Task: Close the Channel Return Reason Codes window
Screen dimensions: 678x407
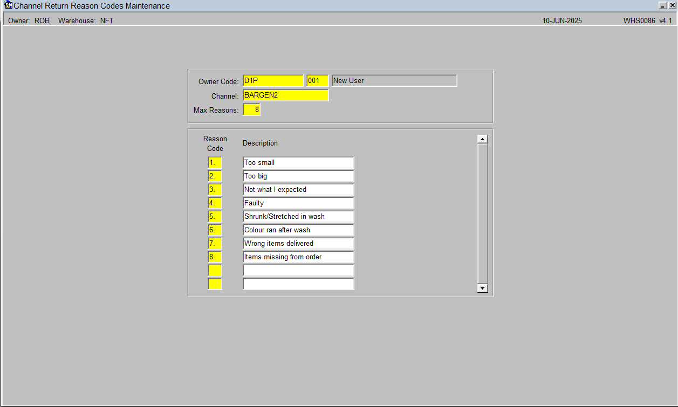Action: coord(672,5)
